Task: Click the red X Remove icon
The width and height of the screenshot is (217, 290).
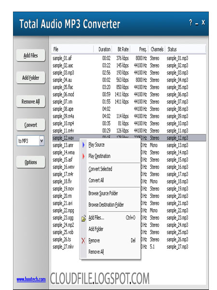Action: (83, 241)
